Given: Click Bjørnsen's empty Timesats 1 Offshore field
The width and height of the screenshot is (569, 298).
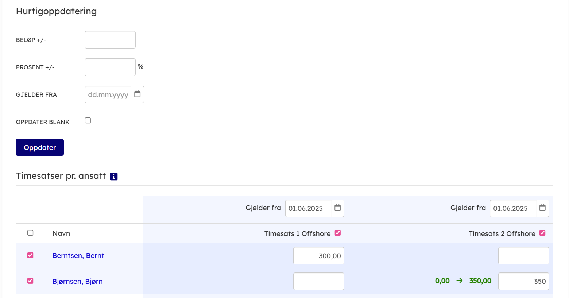Looking at the screenshot, I should 318,281.
